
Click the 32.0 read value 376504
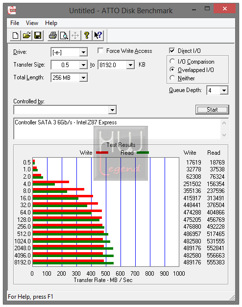(x=216, y=205)
